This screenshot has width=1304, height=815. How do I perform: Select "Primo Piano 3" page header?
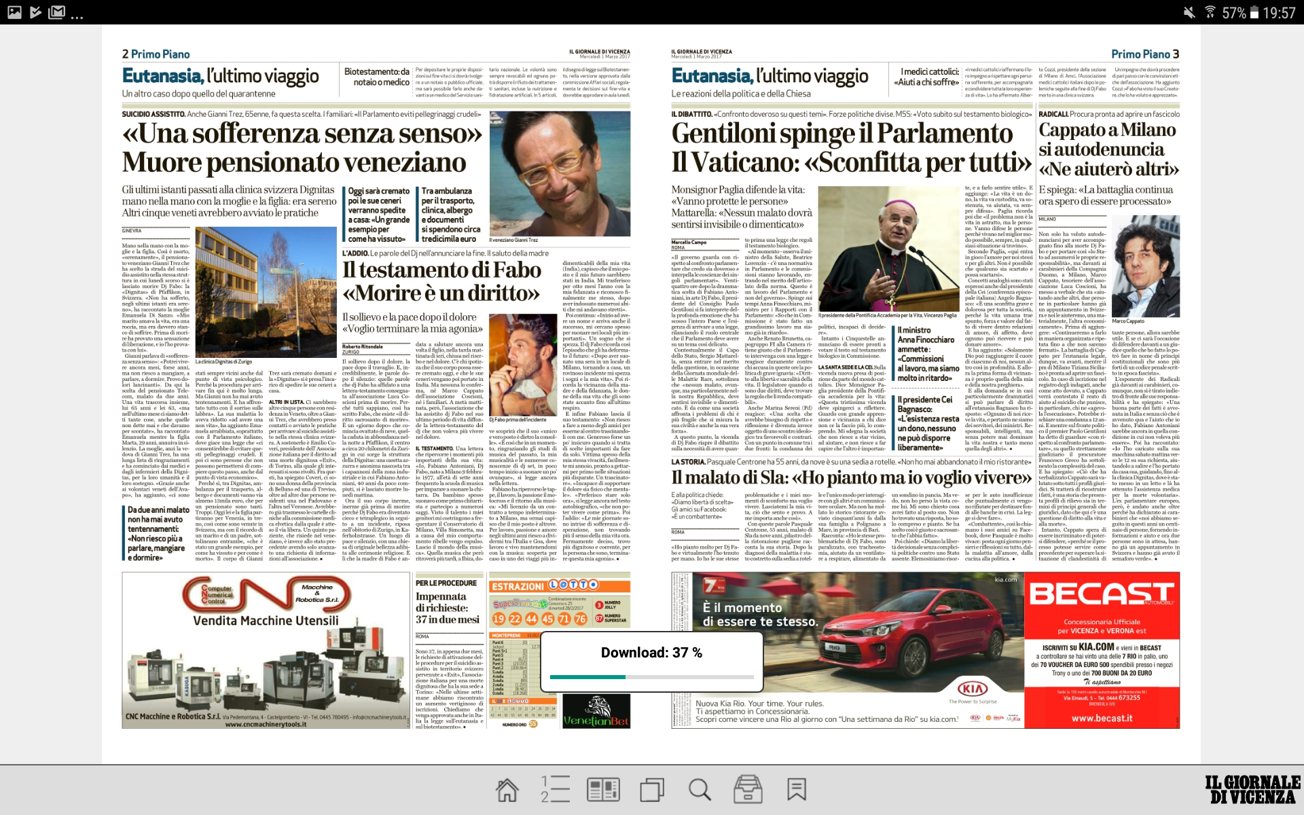click(1144, 54)
